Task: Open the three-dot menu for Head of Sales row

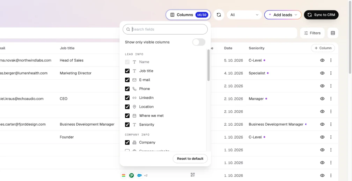Action: (x=331, y=60)
